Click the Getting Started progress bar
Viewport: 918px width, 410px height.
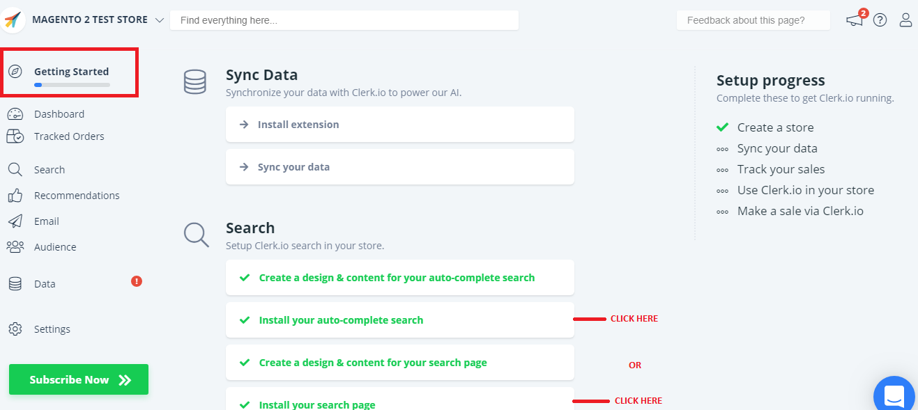[x=72, y=85]
